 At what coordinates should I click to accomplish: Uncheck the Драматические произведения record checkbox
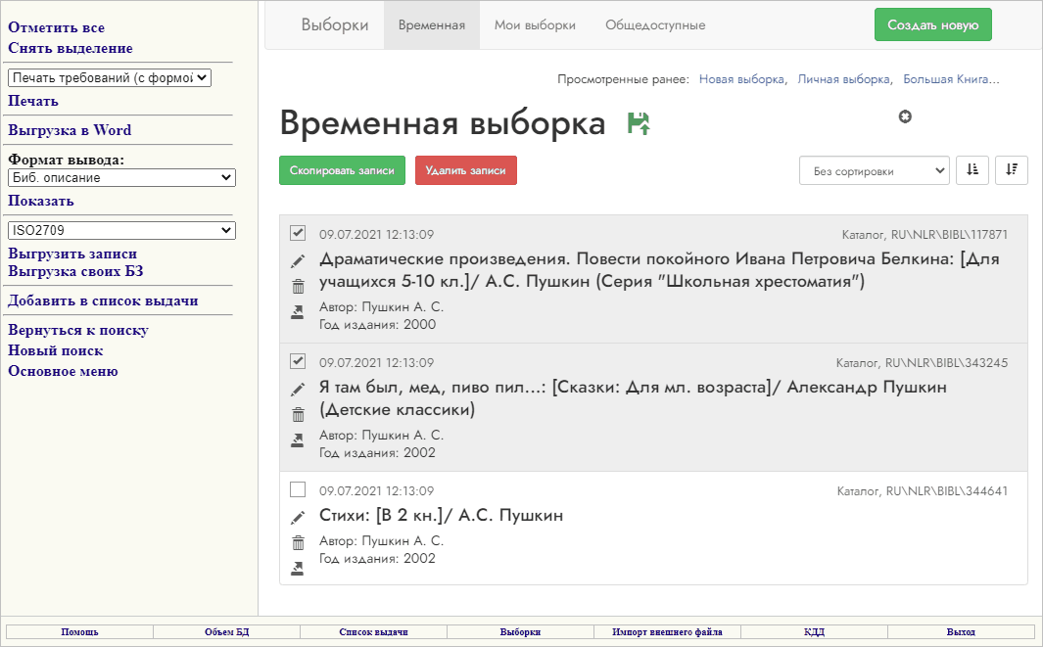[x=298, y=233]
